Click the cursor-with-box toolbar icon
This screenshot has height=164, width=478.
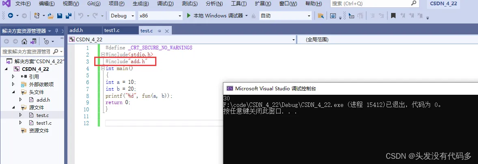point(351,15)
